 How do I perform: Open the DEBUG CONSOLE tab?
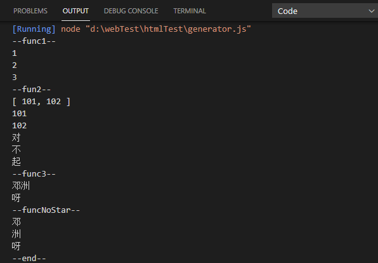[x=131, y=11]
